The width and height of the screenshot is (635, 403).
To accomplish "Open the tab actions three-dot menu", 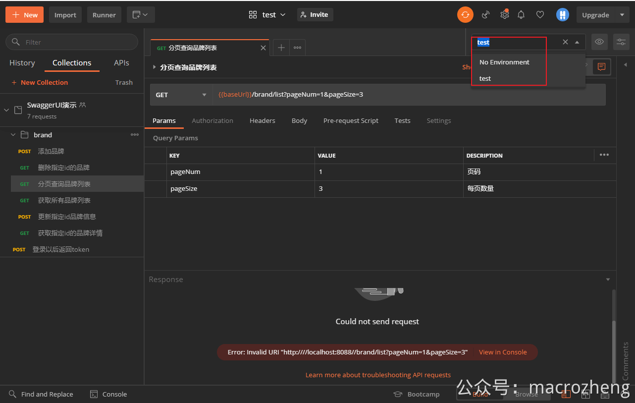I will pyautogui.click(x=297, y=48).
